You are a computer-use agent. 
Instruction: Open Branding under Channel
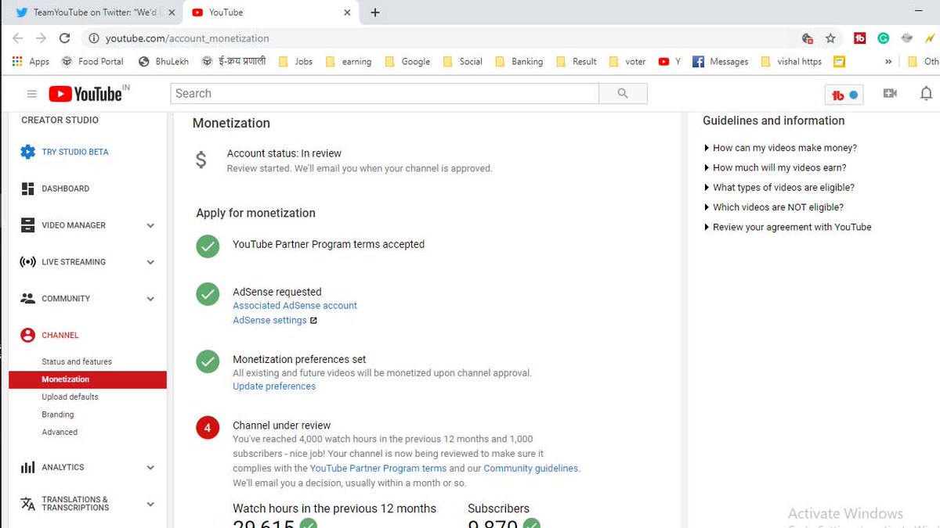point(58,415)
